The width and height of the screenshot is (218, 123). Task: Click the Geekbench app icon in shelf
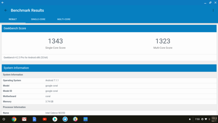click(86, 119)
